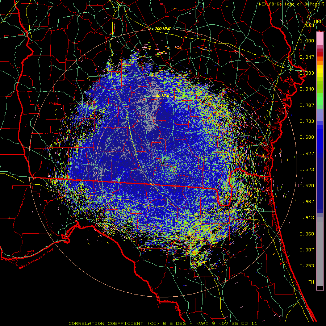Click the TH threshold legend label

(x=311, y=282)
